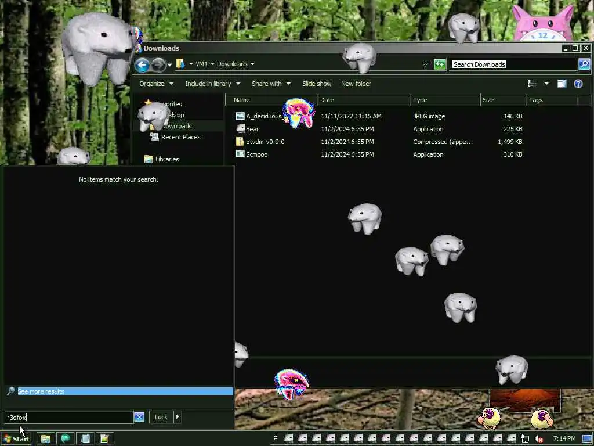Image resolution: width=594 pixels, height=446 pixels.
Task: Click the Libraries folder icon
Action: tap(148, 159)
